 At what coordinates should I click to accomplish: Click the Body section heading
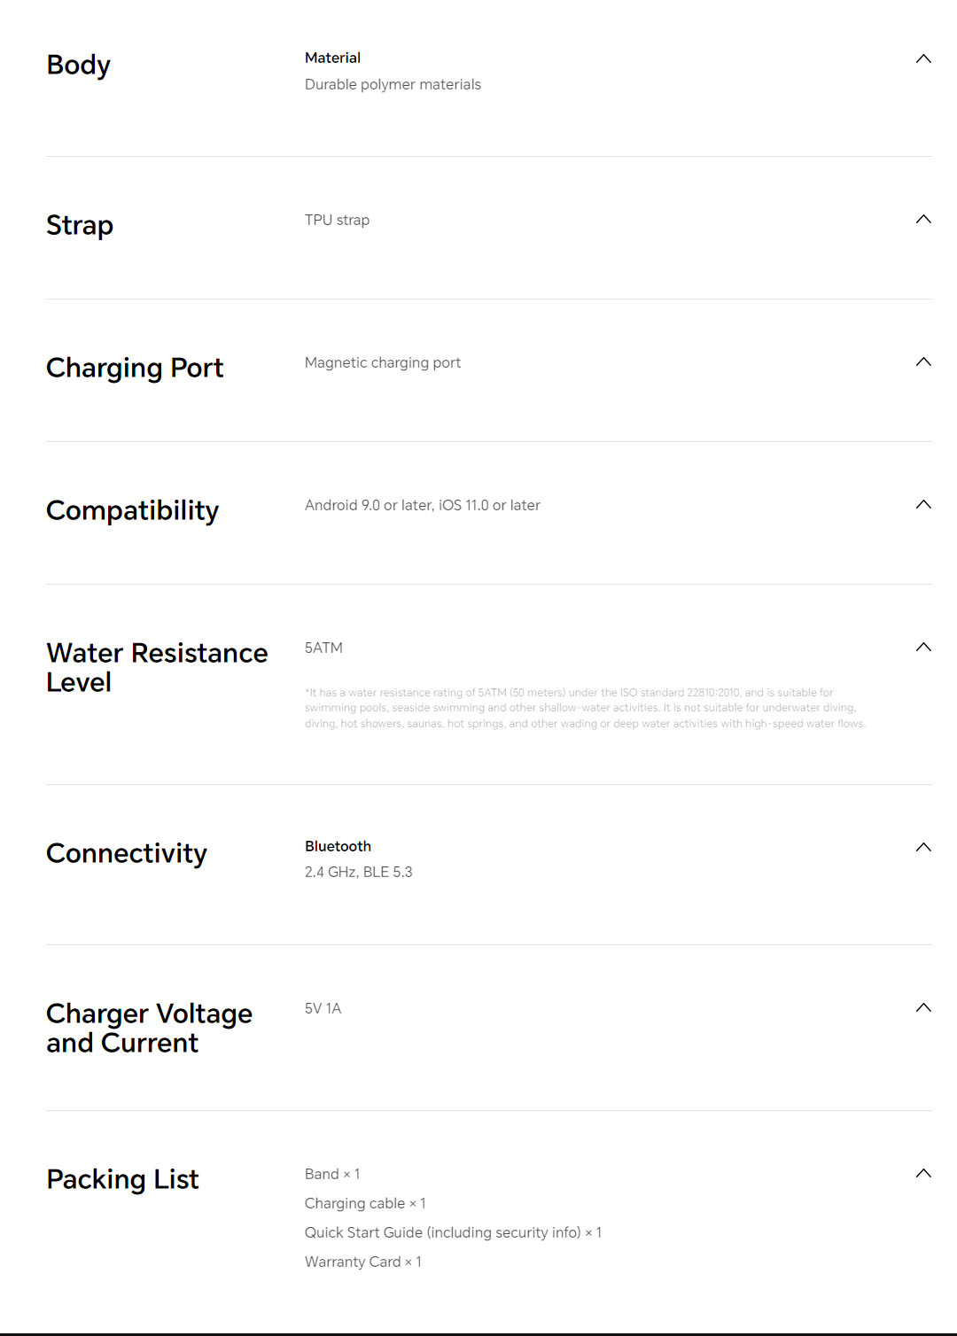pyautogui.click(x=79, y=66)
